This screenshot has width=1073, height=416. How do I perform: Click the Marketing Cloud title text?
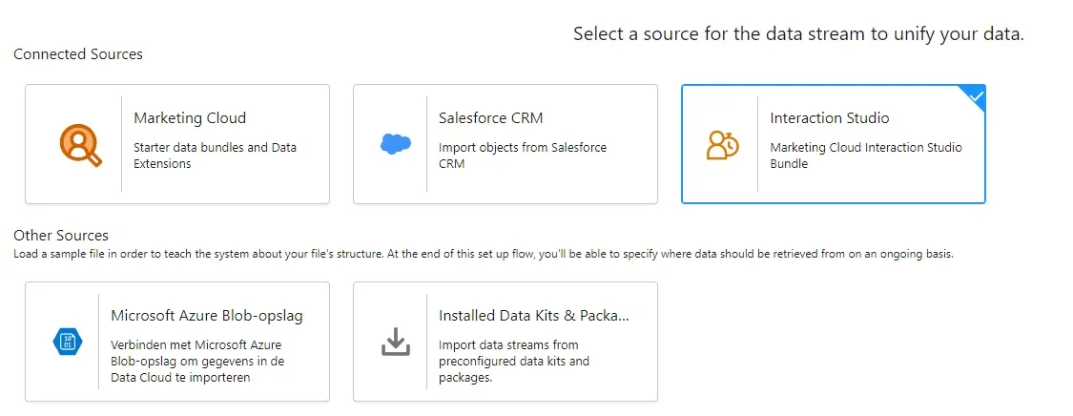pyautogui.click(x=190, y=118)
